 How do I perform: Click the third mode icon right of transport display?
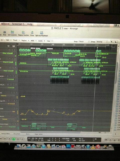pyautogui.click(x=115, y=140)
